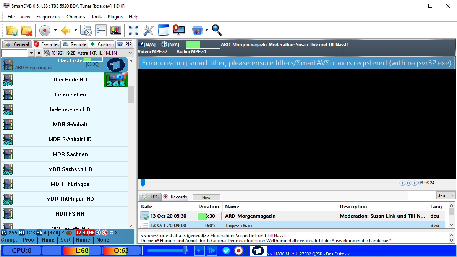Click the PIP picture frames toolbar icon
This screenshot has width=457, height=257.
tap(197, 30)
